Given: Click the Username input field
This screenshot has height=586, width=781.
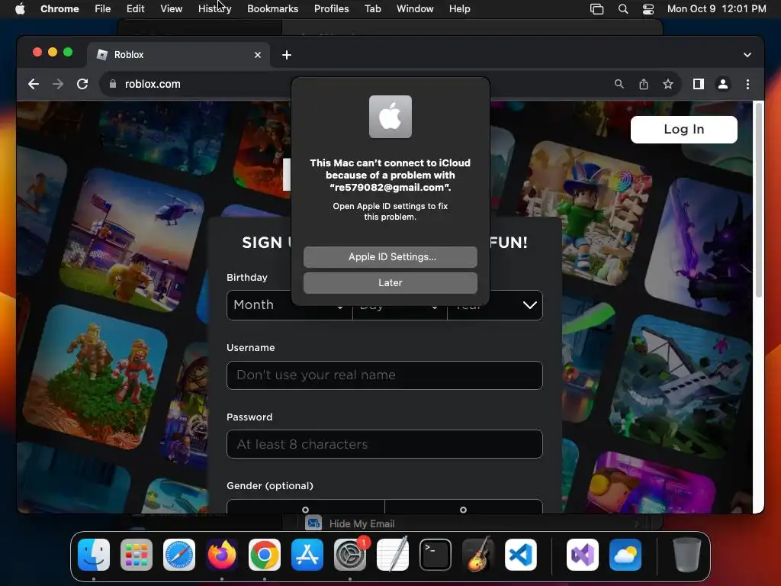Looking at the screenshot, I should [384, 375].
